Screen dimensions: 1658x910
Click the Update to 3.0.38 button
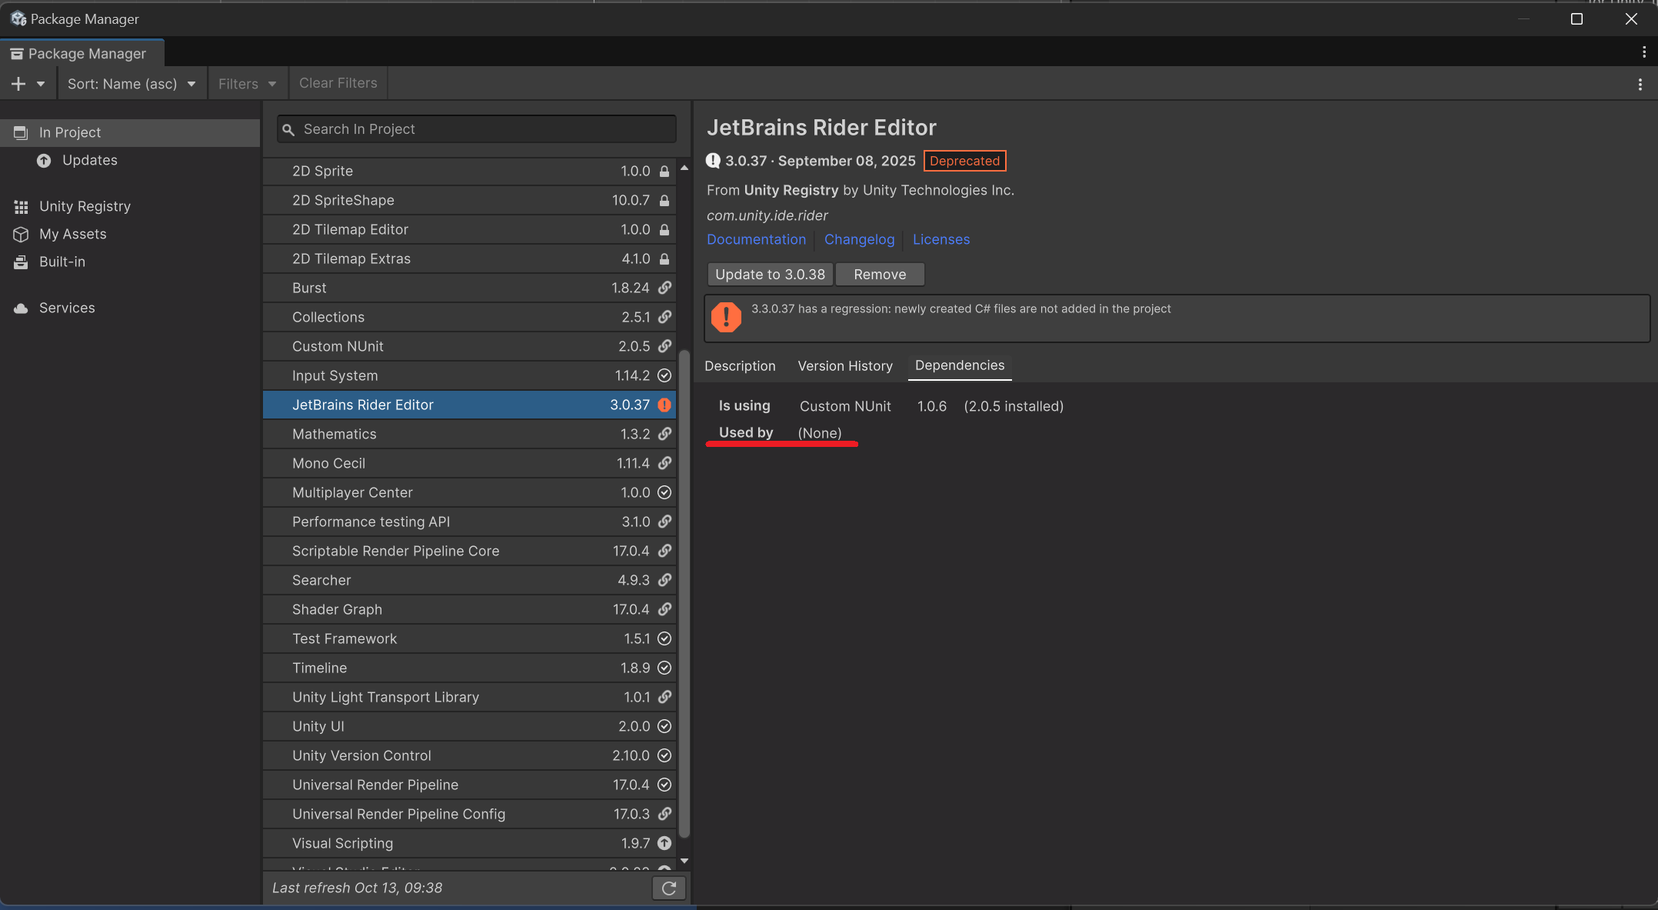769,275
